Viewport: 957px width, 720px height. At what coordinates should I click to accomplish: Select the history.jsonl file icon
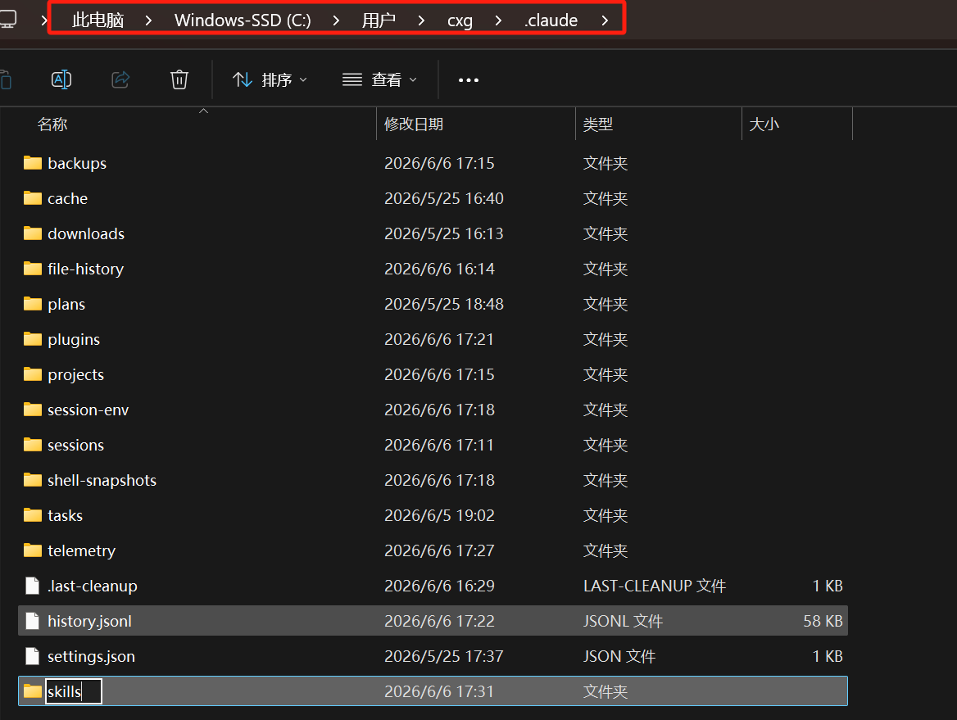point(32,621)
